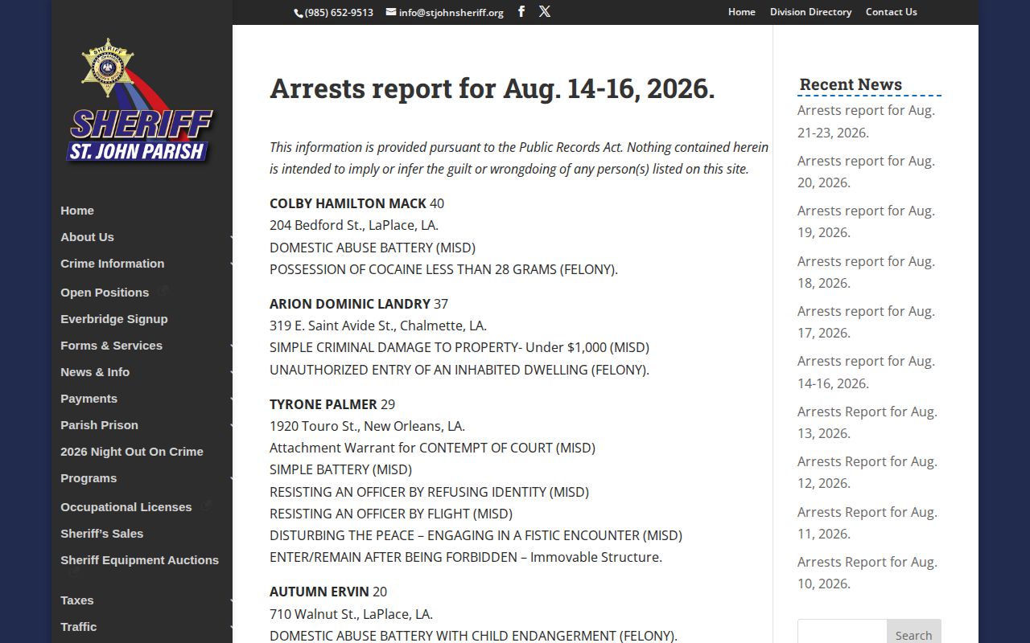The width and height of the screenshot is (1030, 643).
Task: Click address 204 Bedford St., LaPlace, LA.
Action: coord(354,225)
